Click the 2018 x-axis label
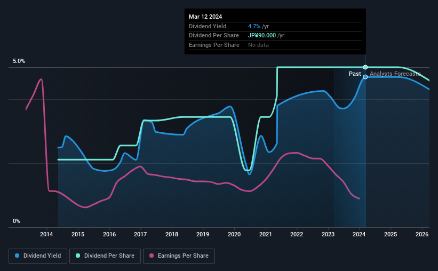 click(172, 234)
